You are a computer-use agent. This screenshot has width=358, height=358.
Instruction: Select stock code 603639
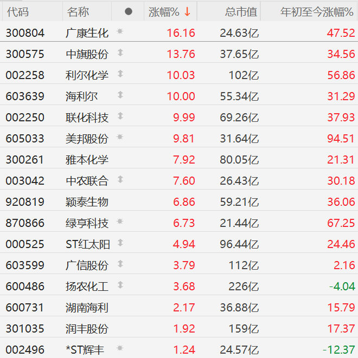click(25, 96)
